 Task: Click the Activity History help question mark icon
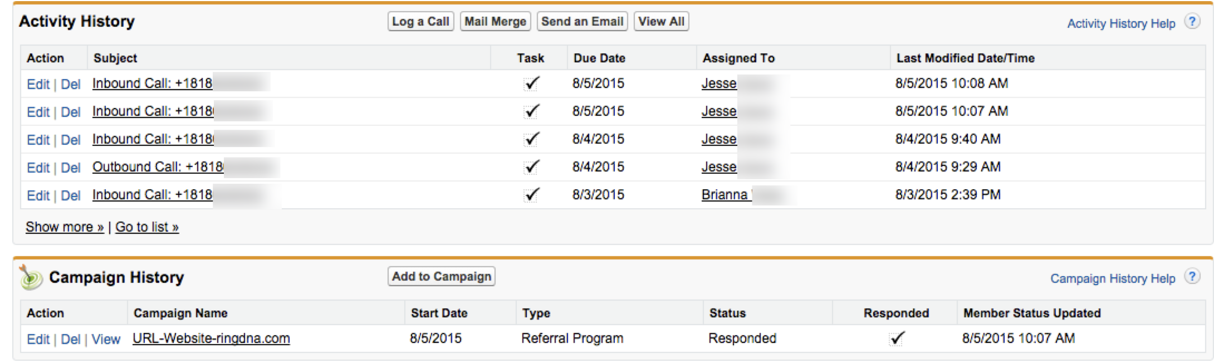(1192, 22)
